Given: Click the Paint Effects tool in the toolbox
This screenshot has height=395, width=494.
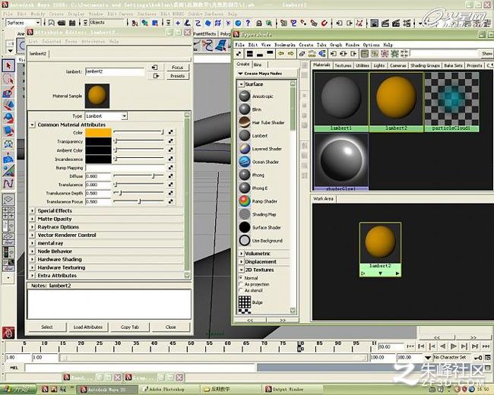Looking at the screenshot, I should 8,92.
